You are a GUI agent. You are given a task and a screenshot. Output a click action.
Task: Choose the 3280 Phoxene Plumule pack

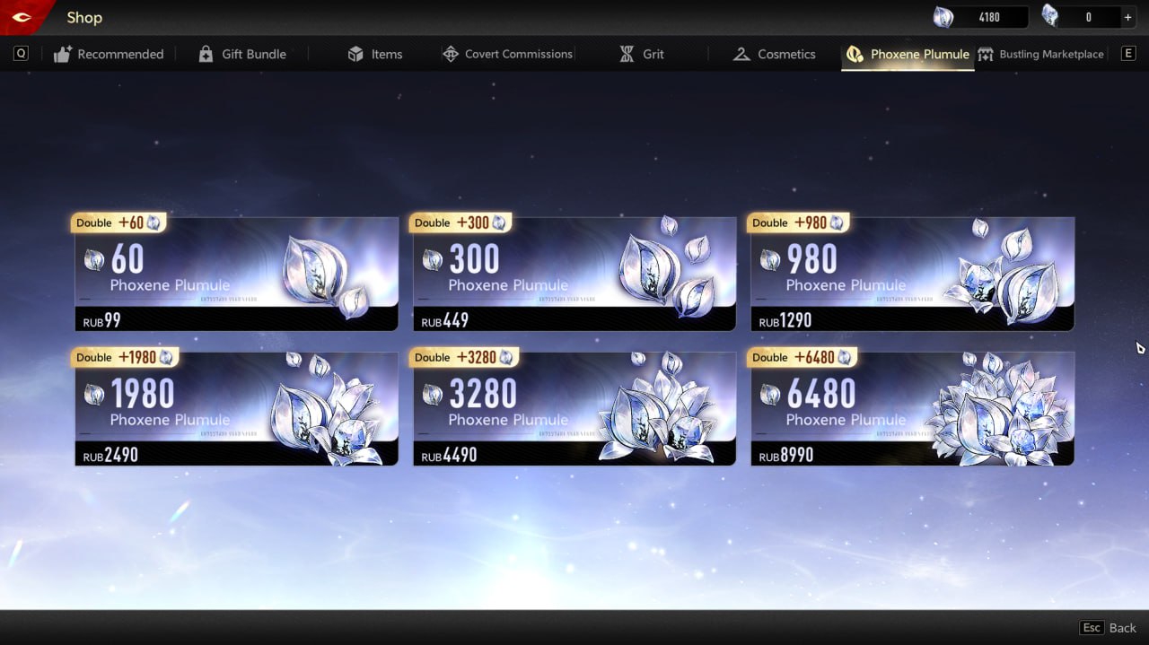click(574, 408)
